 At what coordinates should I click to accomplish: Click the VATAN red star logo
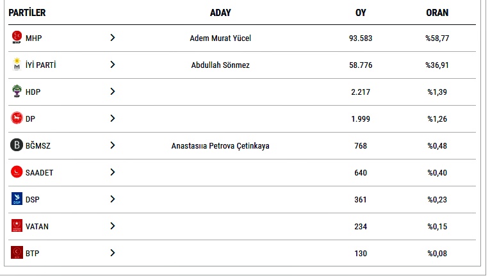(x=17, y=226)
